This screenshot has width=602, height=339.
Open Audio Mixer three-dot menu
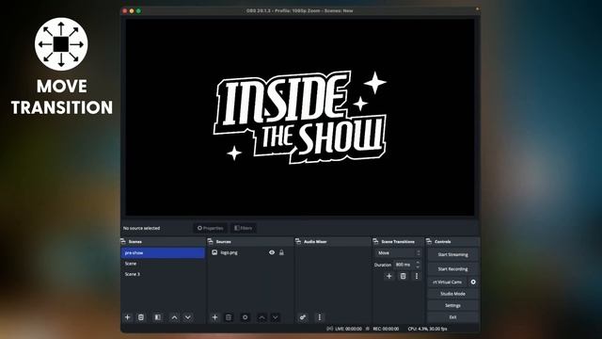click(320, 317)
